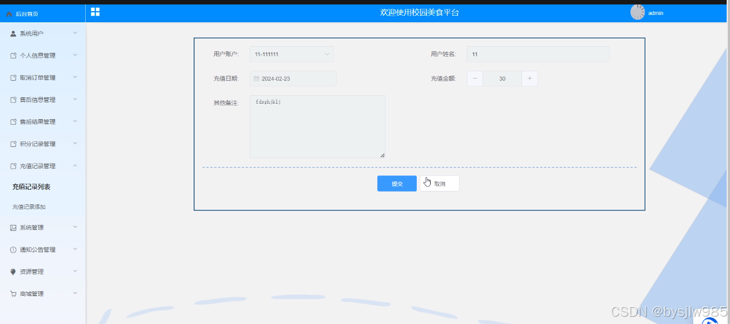Expand the 售后结果管理 chevron
The width and height of the screenshot is (730, 324).
coord(75,121)
